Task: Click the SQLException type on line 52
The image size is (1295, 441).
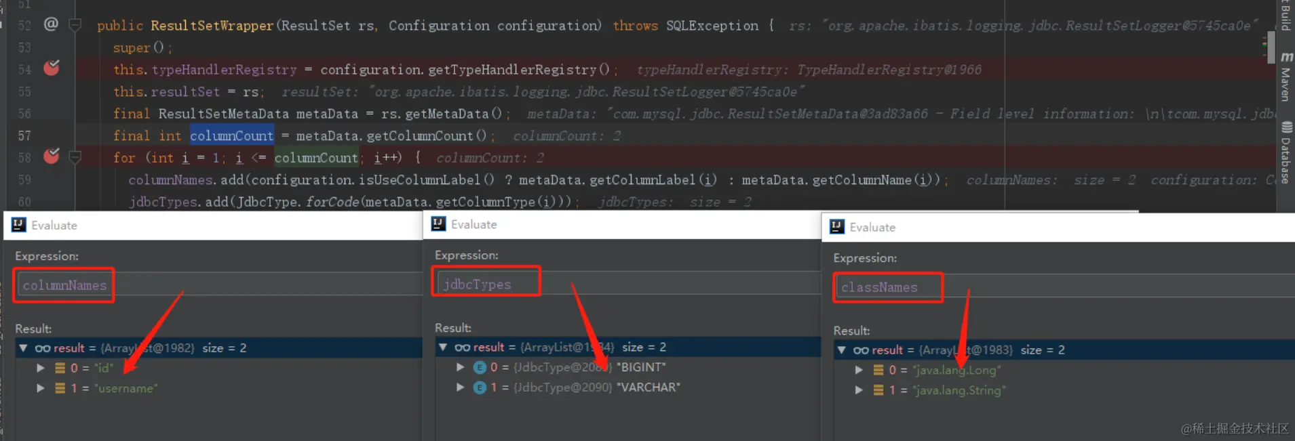Action: (x=712, y=26)
